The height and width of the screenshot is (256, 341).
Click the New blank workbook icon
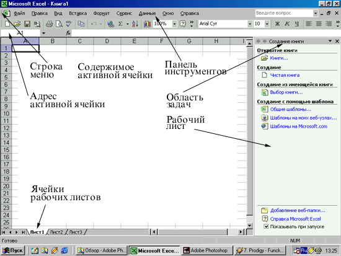tap(7, 24)
